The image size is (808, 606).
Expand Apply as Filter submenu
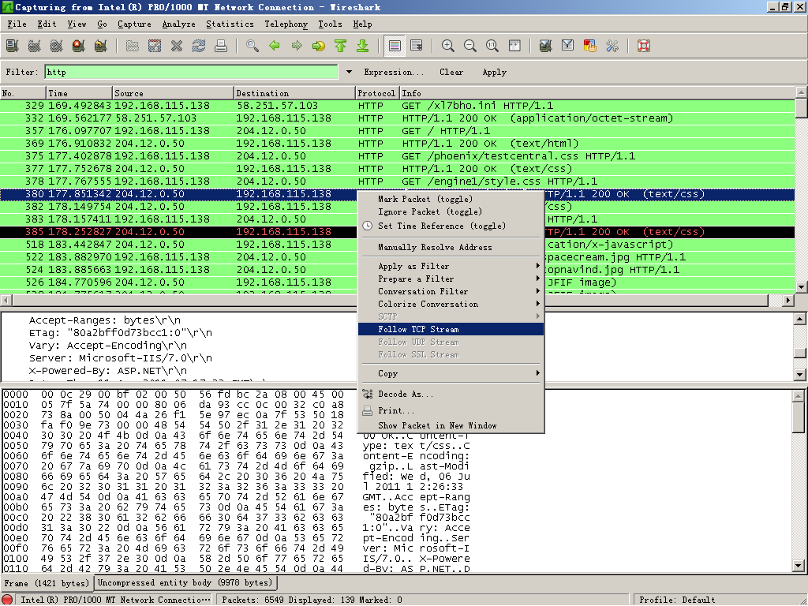point(451,266)
